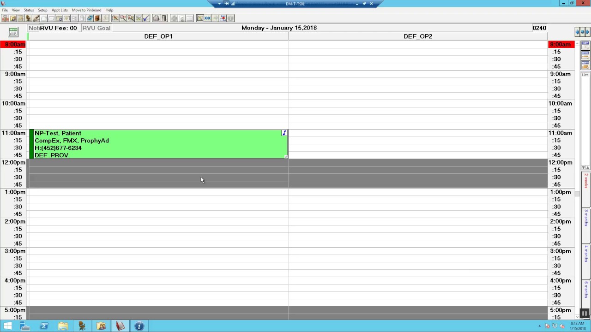
Task: Open Ledger toolbar icon
Action: [21, 18]
